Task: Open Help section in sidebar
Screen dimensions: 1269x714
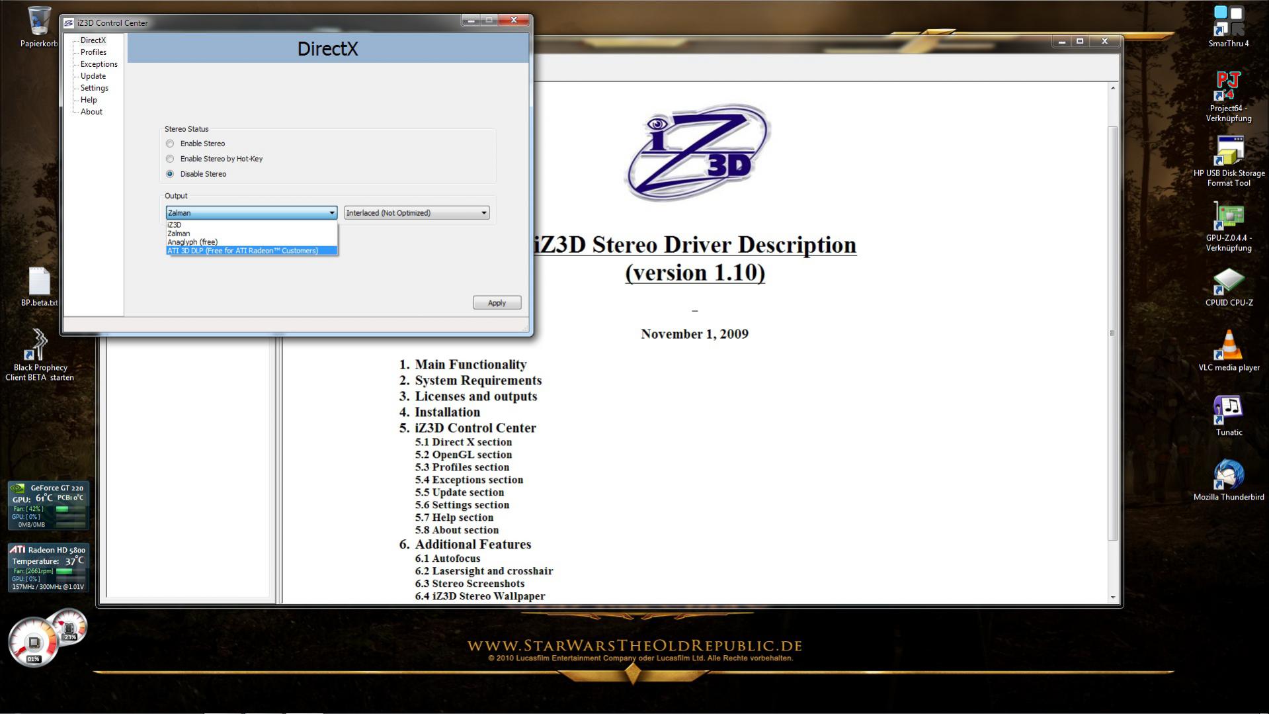Action: (89, 100)
